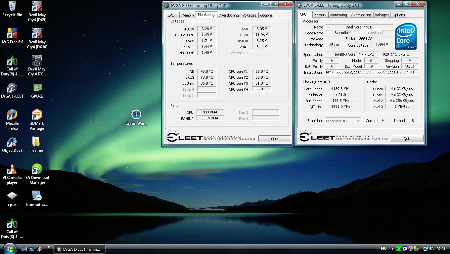Expand hidden Quick Launch items chevron

pyautogui.click(x=49, y=247)
